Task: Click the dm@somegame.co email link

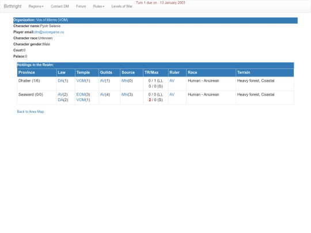Action: tap(49, 32)
